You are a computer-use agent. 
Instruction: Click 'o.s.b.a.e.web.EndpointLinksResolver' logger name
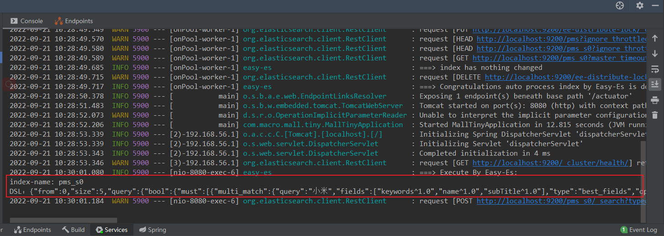tap(315, 96)
